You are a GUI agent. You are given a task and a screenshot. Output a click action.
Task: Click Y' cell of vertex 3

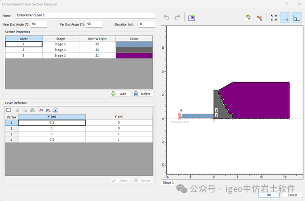(x=119, y=134)
